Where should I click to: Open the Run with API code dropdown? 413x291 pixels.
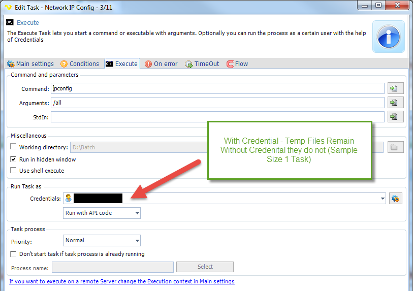102,213
